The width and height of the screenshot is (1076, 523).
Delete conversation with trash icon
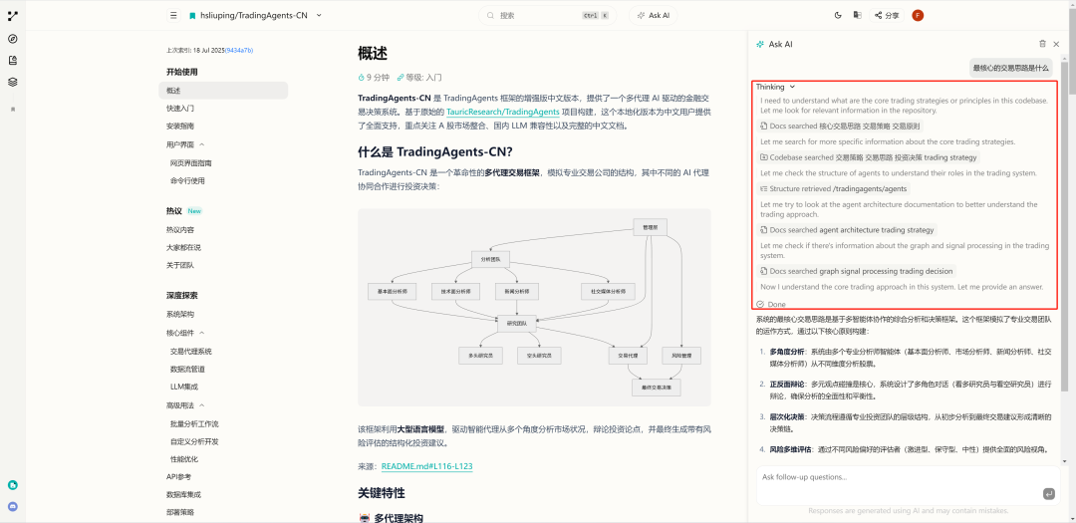tap(1042, 43)
